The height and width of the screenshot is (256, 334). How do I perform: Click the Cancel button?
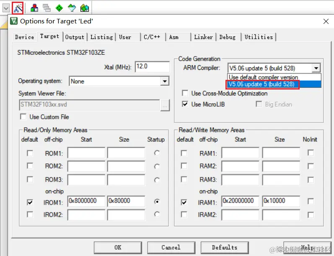171,248
